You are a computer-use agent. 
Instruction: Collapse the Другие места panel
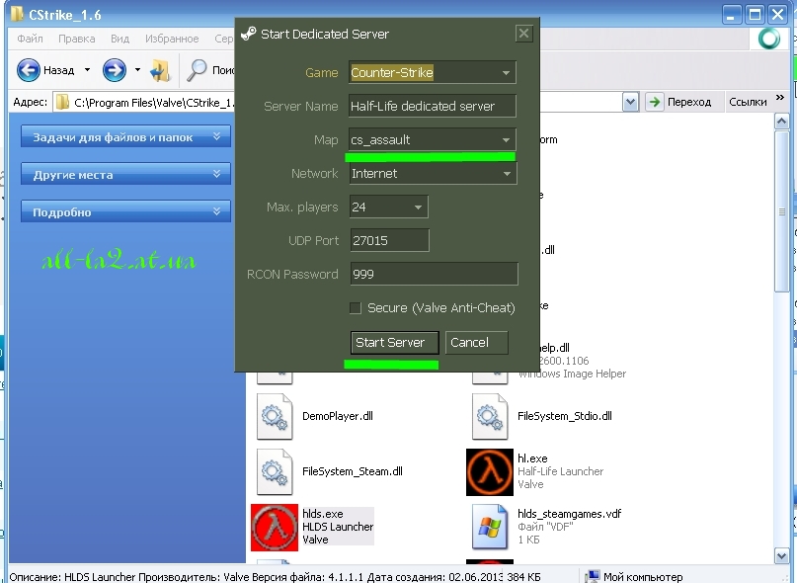pyautogui.click(x=216, y=174)
